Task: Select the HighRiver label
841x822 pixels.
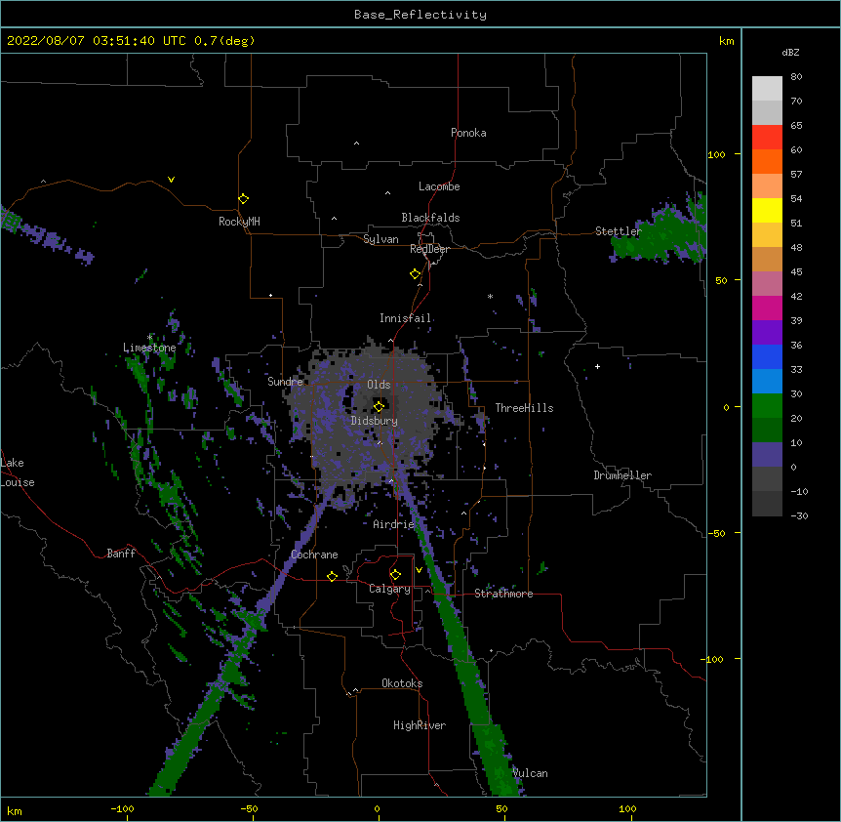Action: tap(420, 725)
